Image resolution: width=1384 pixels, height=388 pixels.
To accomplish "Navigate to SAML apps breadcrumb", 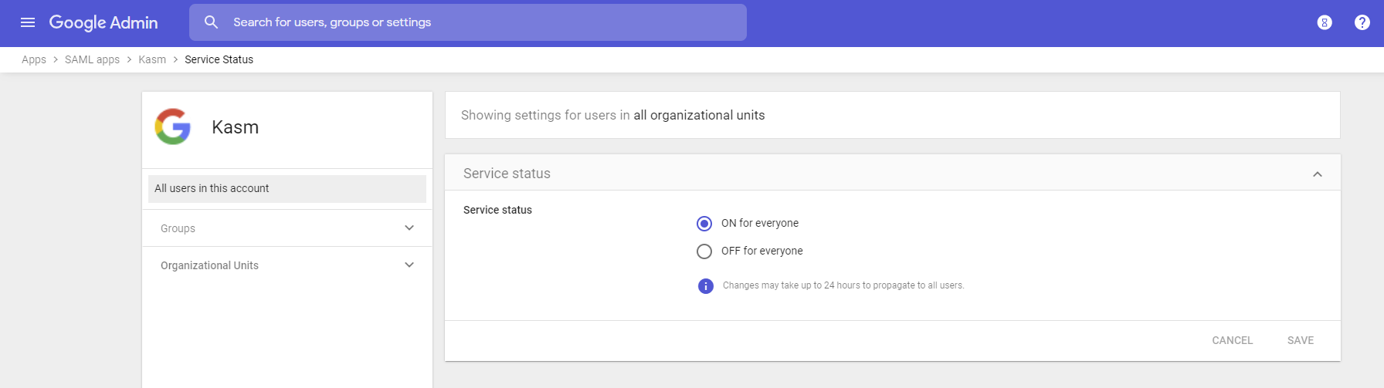I will click(x=92, y=59).
